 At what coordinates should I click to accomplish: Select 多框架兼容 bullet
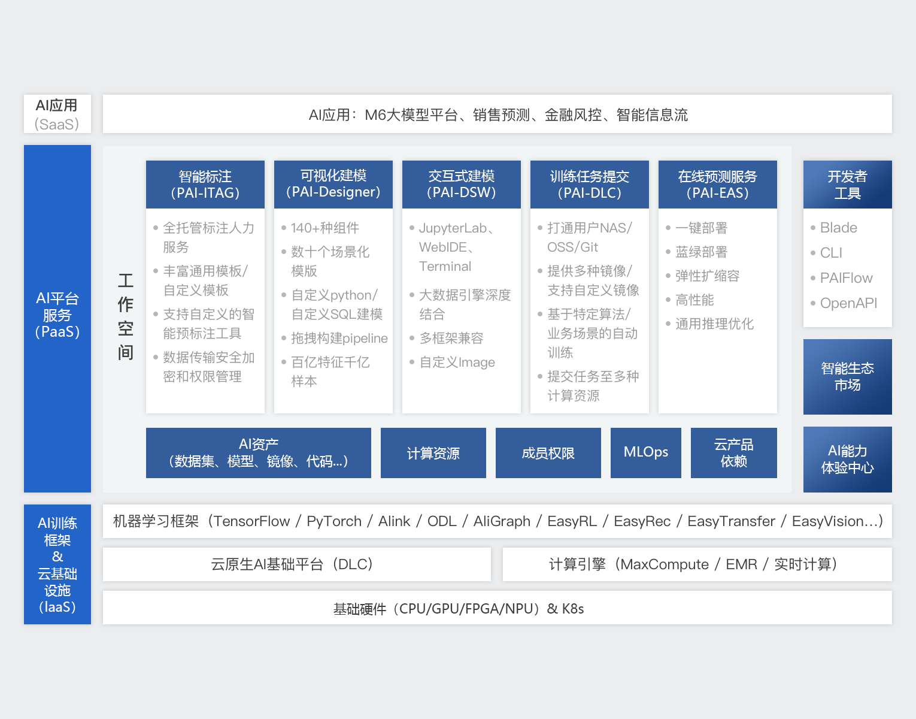[447, 338]
